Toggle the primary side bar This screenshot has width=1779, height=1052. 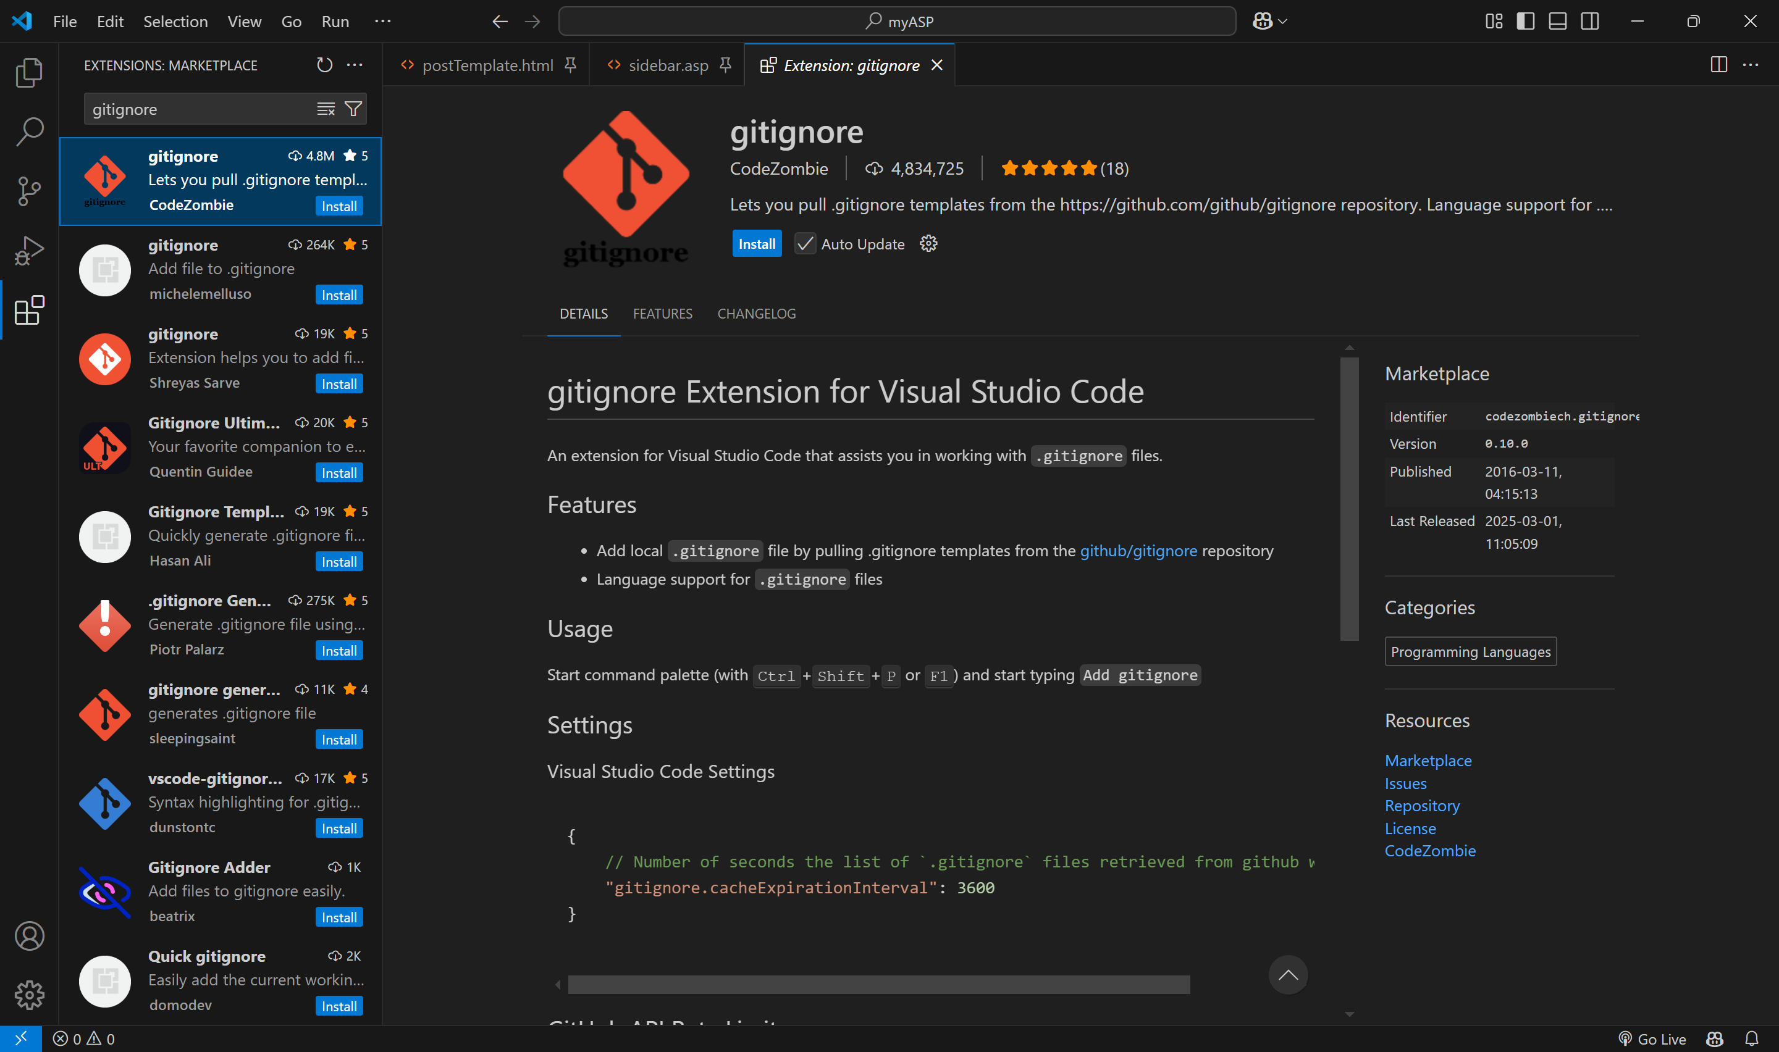tap(1525, 21)
